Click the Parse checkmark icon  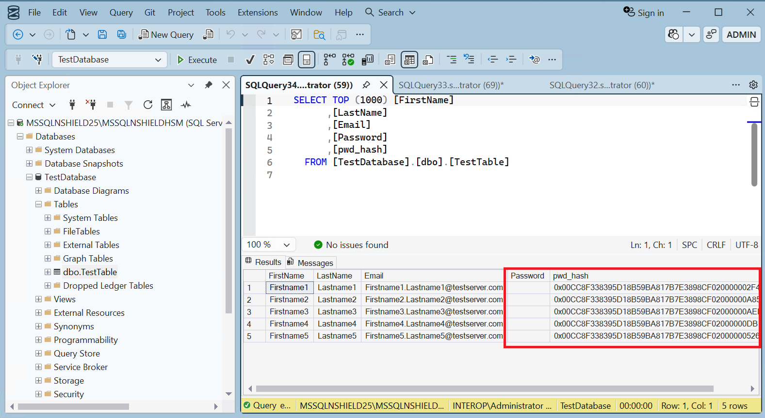click(x=250, y=60)
